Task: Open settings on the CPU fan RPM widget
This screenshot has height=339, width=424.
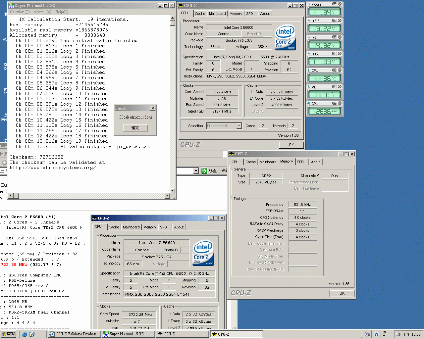Action: pos(335,103)
